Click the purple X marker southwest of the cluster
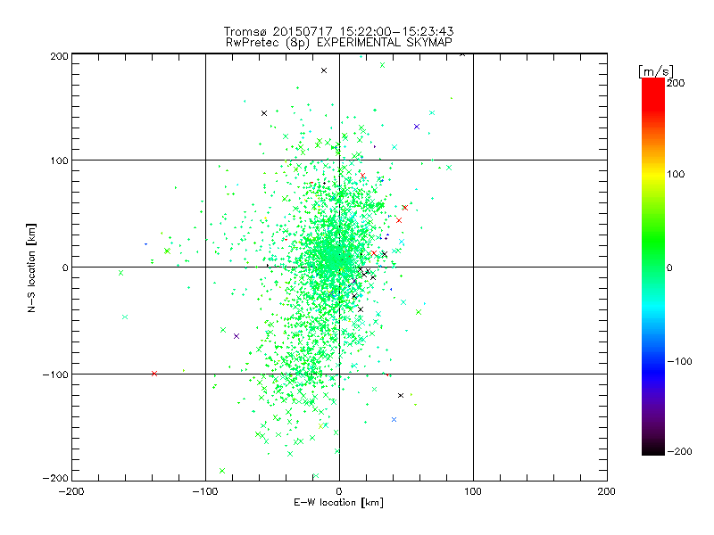The height and width of the screenshot is (535, 714). [237, 336]
